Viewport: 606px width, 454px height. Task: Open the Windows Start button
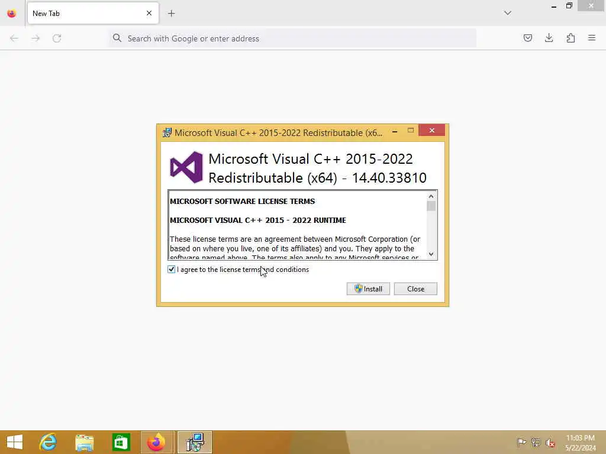pos(15,442)
